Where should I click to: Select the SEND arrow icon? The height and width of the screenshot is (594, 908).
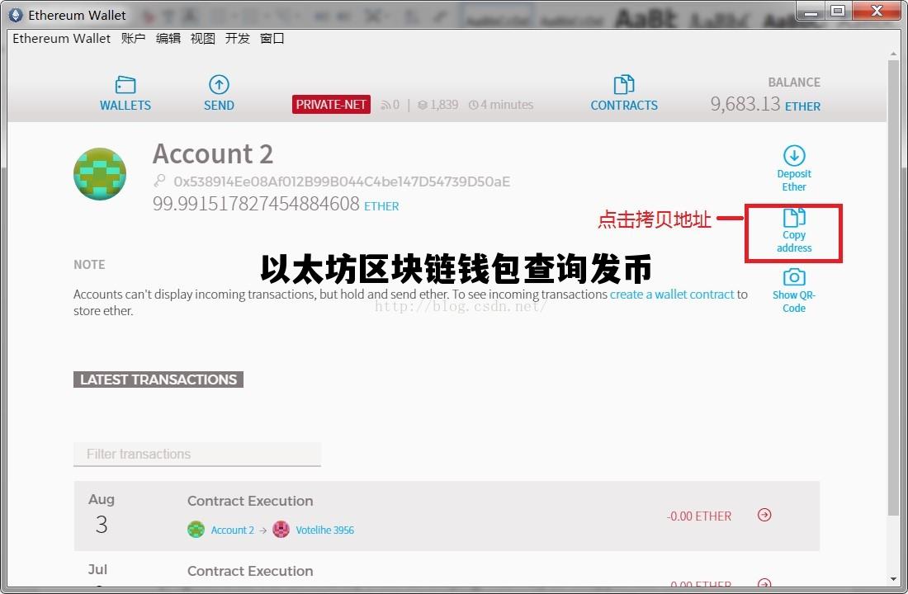tap(219, 85)
